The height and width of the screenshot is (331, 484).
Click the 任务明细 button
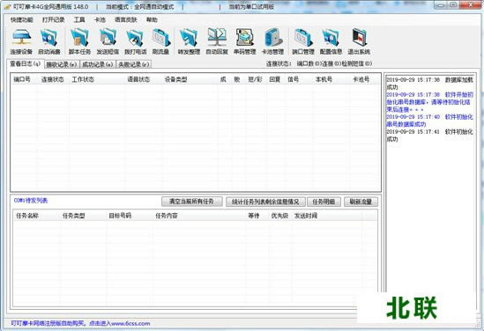(324, 202)
